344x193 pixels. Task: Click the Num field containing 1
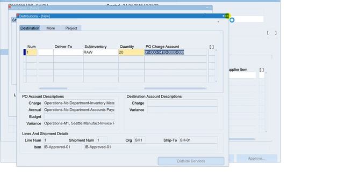32,53
